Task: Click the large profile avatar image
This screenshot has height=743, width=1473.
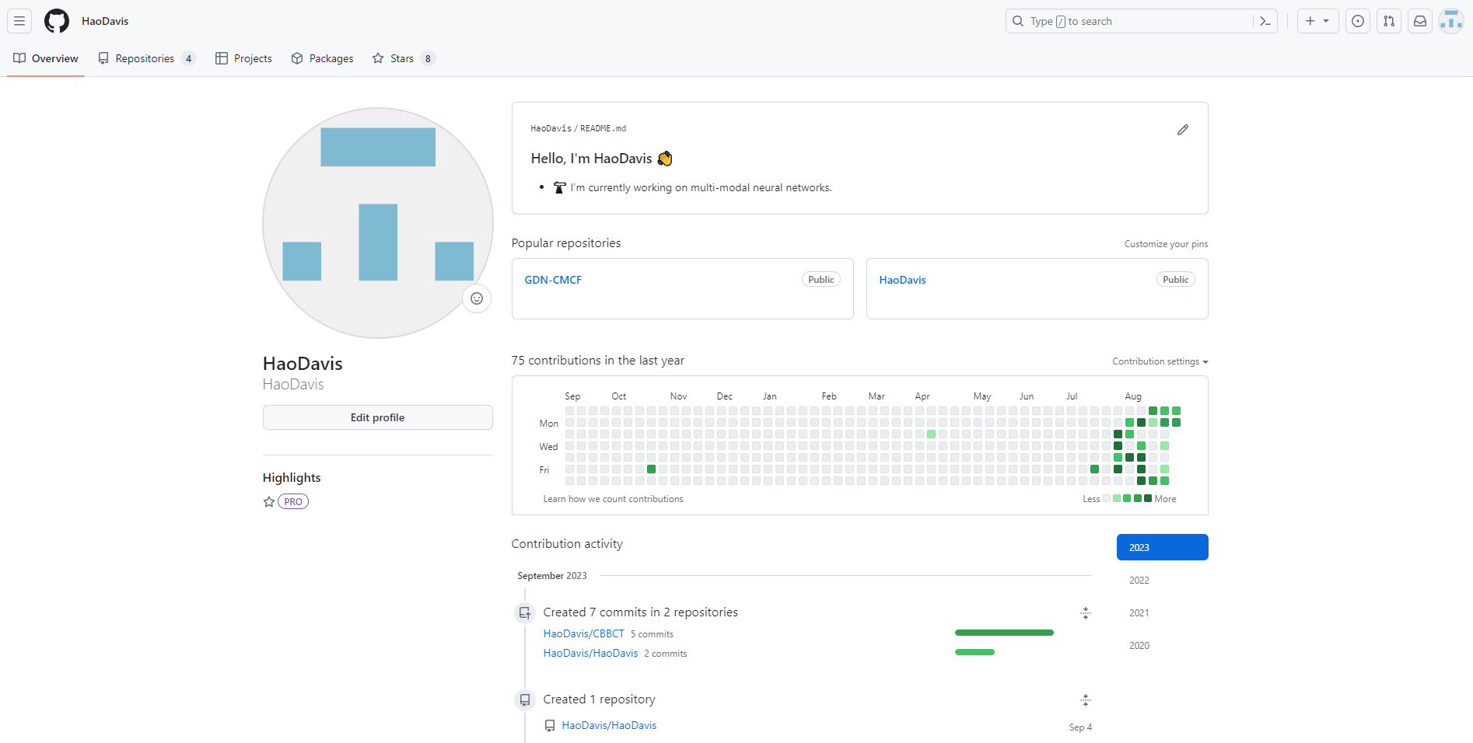Action: pyautogui.click(x=378, y=223)
